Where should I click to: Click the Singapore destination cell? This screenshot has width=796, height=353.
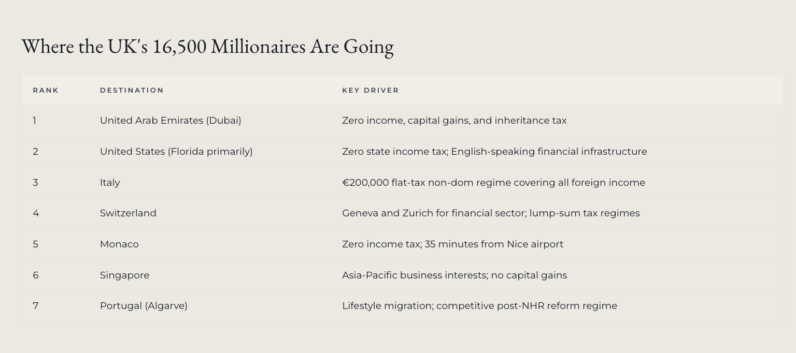pos(124,275)
